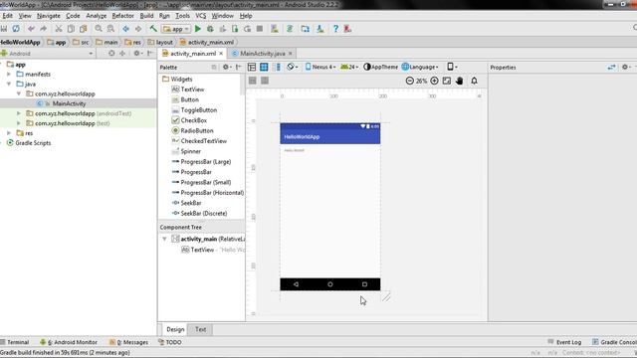Select the CheckBox widget in Palette

[189, 120]
